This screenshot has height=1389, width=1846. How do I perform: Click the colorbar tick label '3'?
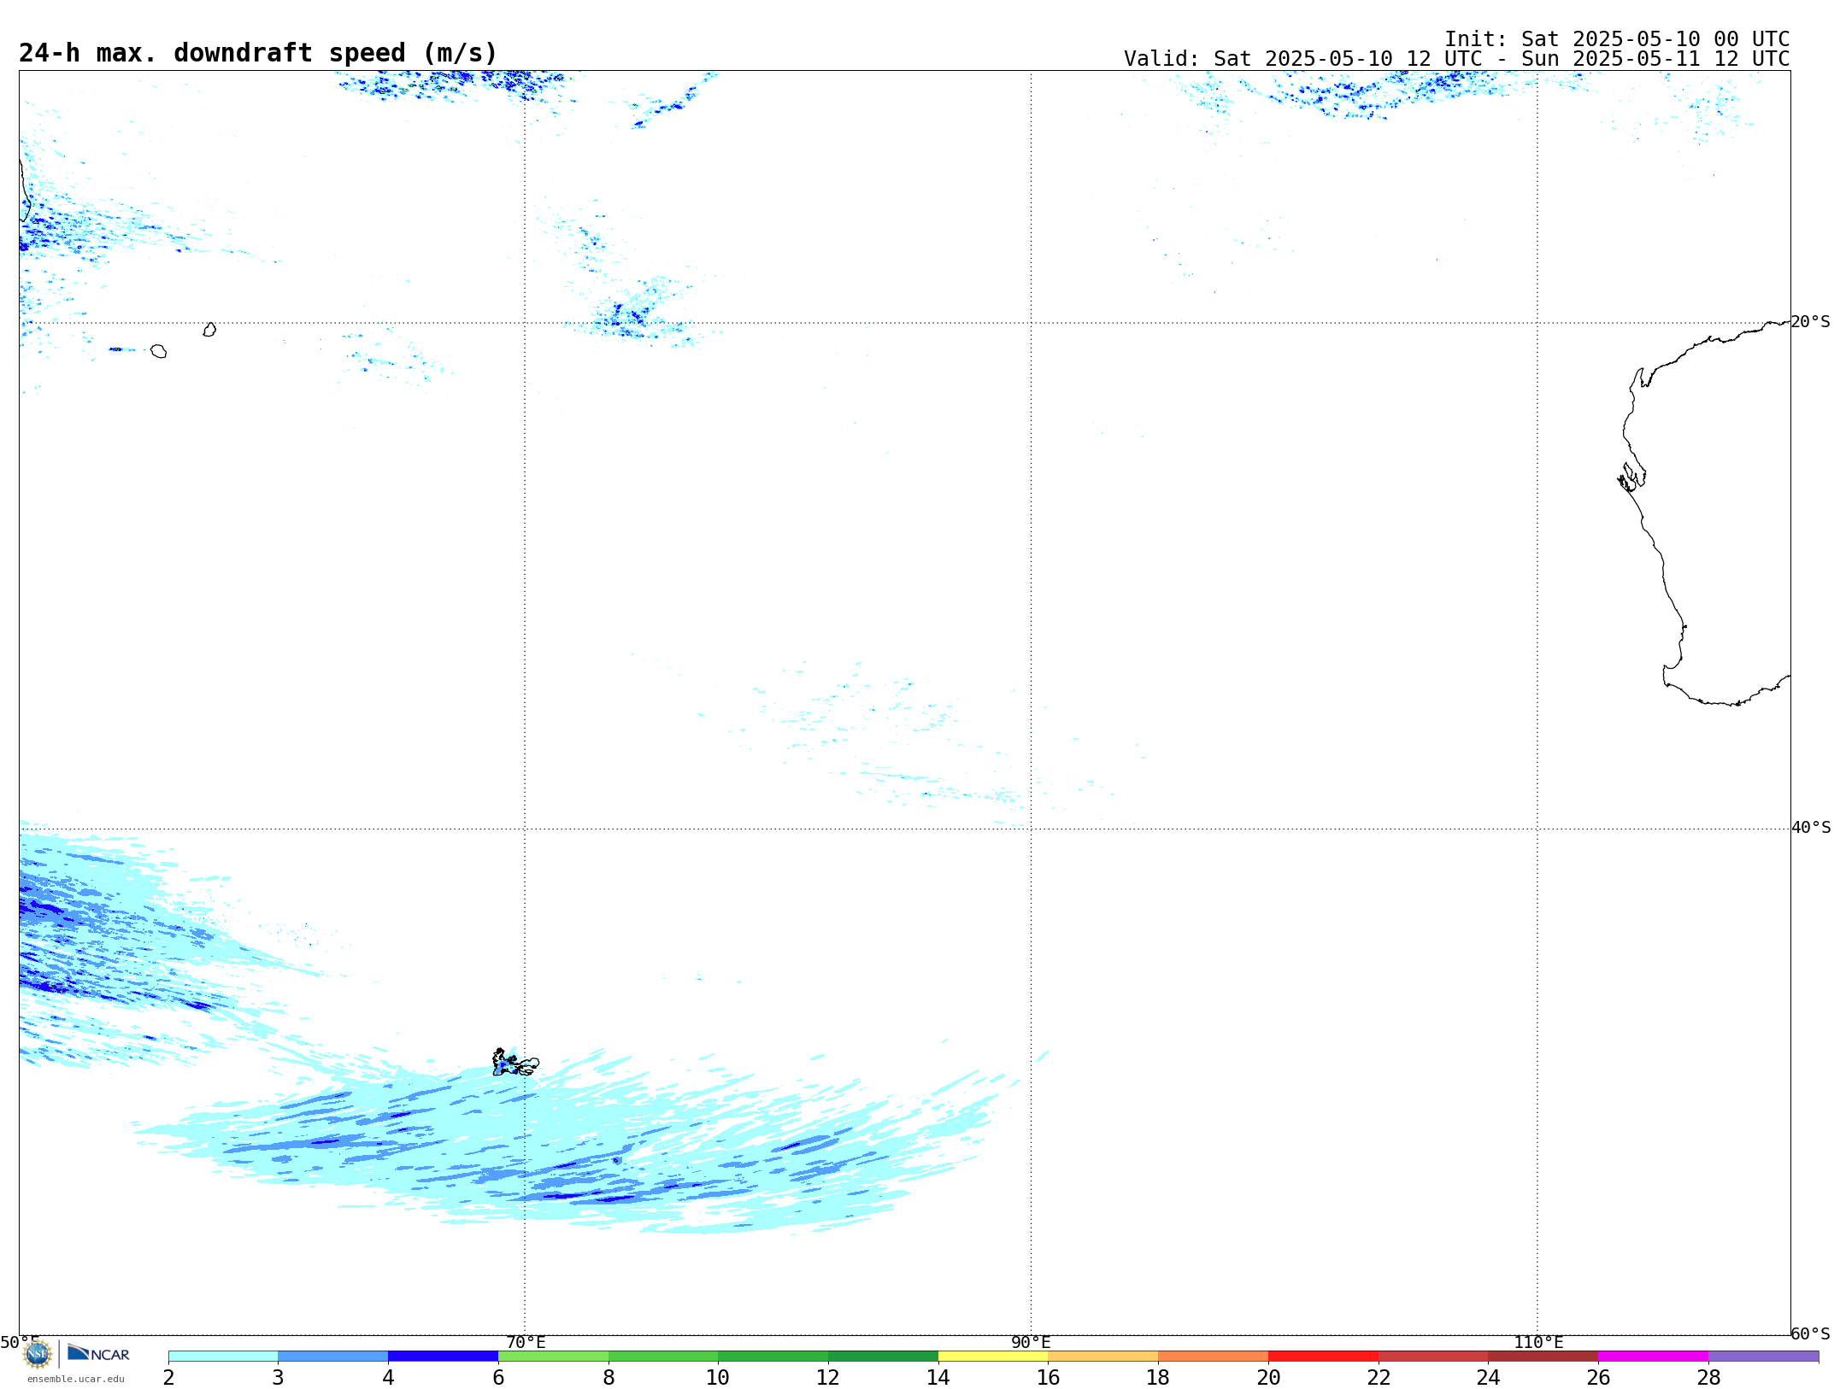278,1377
